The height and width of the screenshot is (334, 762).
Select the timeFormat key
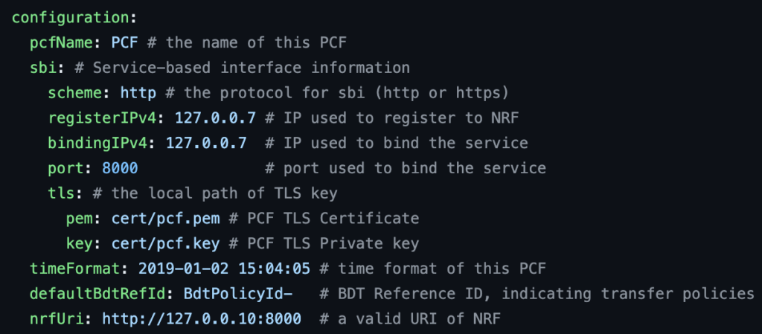pos(75,269)
